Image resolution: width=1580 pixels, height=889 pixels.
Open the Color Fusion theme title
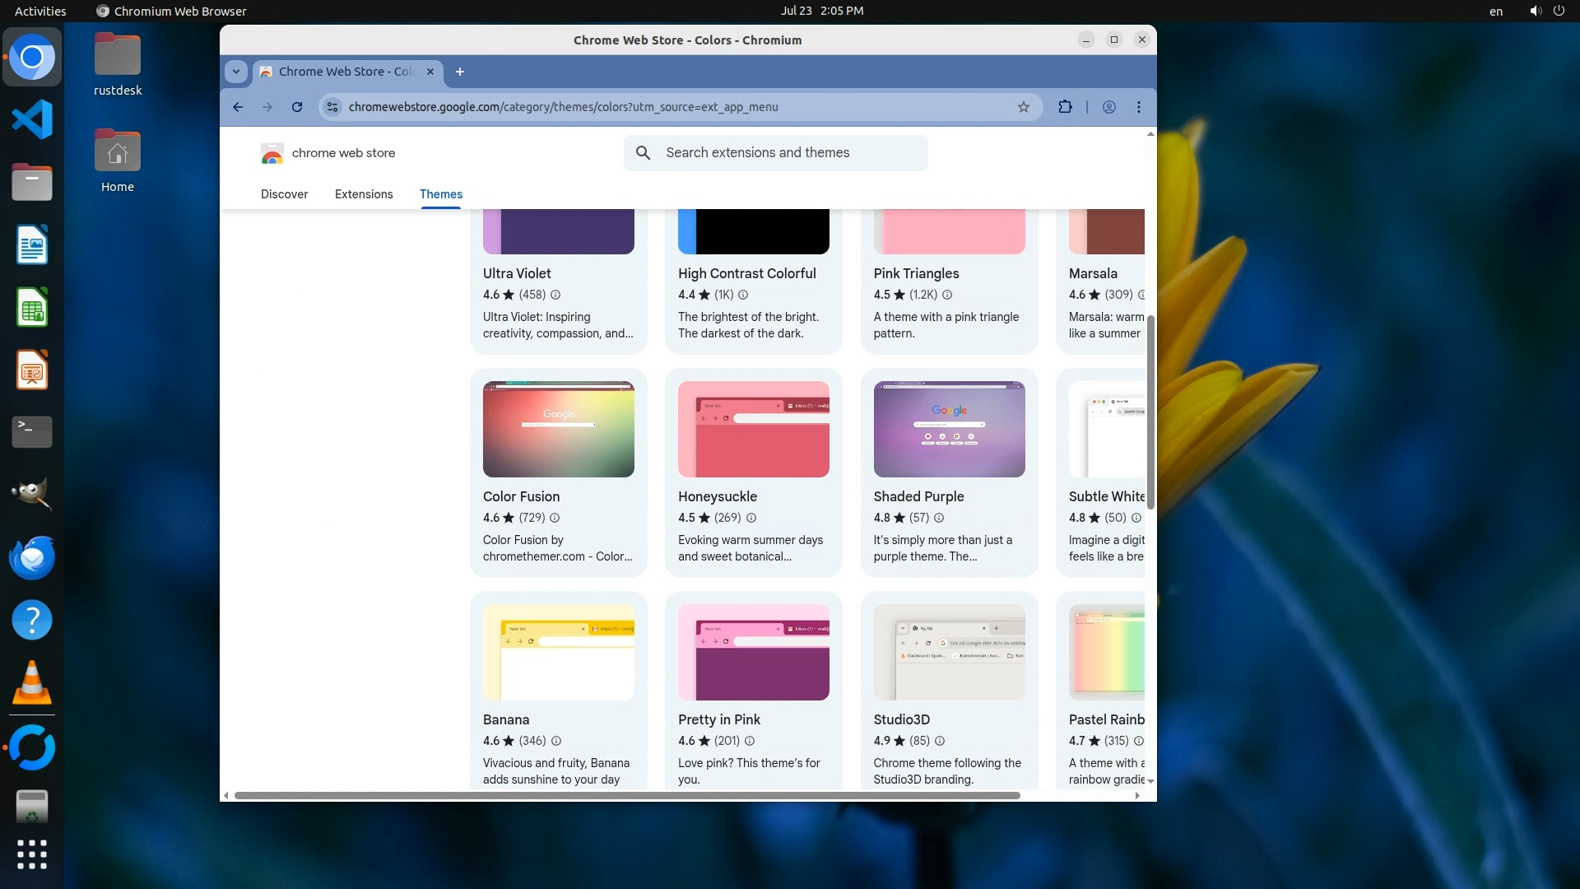[521, 496]
